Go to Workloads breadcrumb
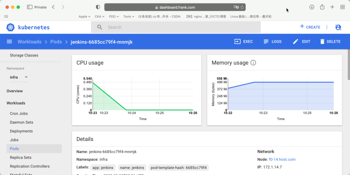The image size is (350, 175). (x=29, y=42)
